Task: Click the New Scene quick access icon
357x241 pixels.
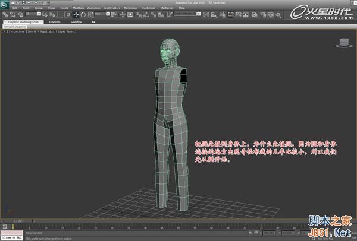Action: [x=13, y=3]
